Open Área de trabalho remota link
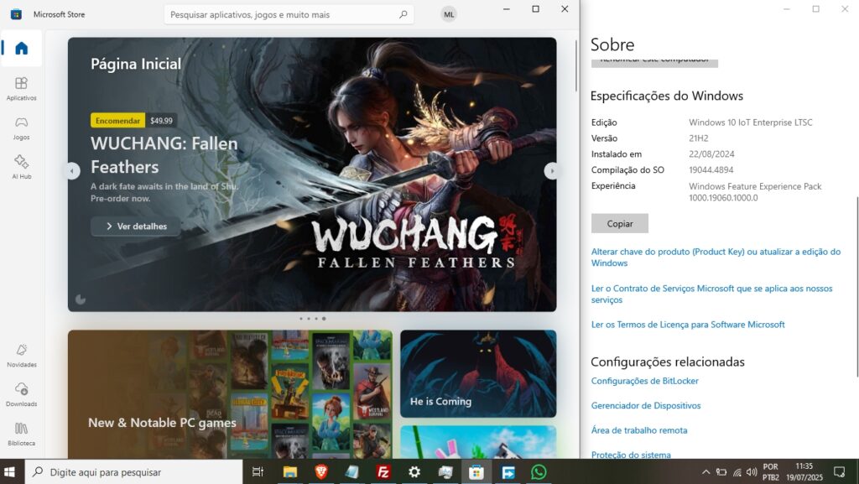The width and height of the screenshot is (859, 484). click(x=639, y=430)
